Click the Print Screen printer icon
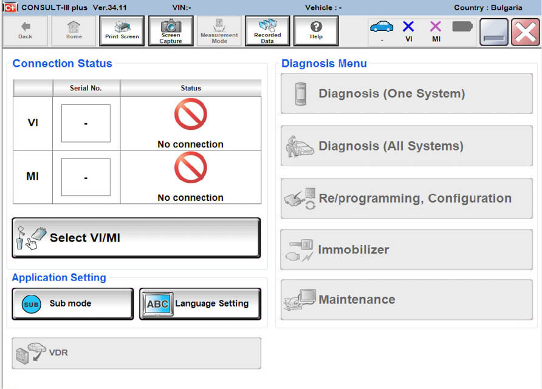The image size is (542, 389). (122, 30)
